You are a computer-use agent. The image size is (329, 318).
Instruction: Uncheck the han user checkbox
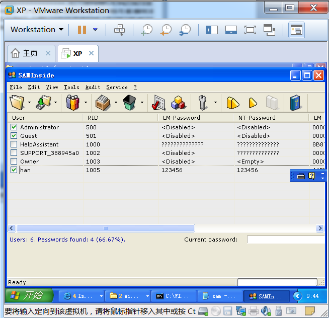point(14,170)
